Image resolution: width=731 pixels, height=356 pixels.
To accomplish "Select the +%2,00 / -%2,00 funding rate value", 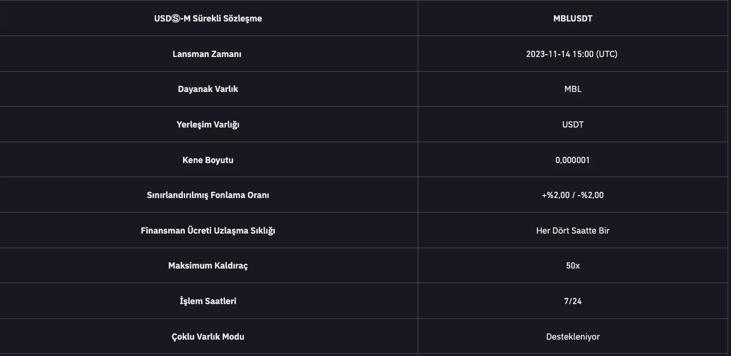I will pos(572,195).
